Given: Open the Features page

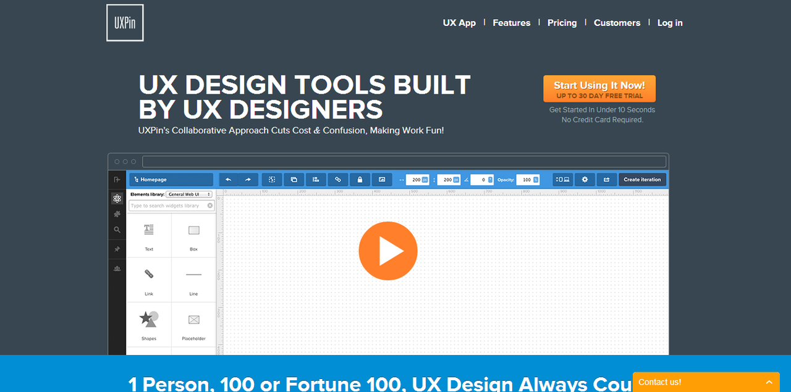Looking at the screenshot, I should pos(511,23).
